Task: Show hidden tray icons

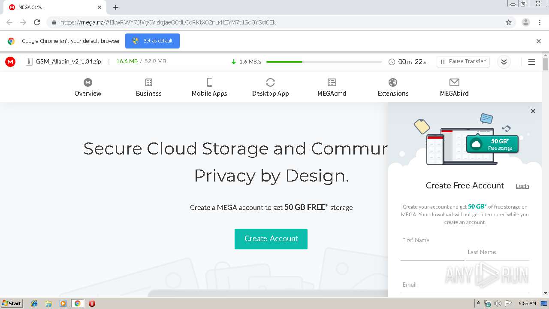Action: [x=479, y=303]
